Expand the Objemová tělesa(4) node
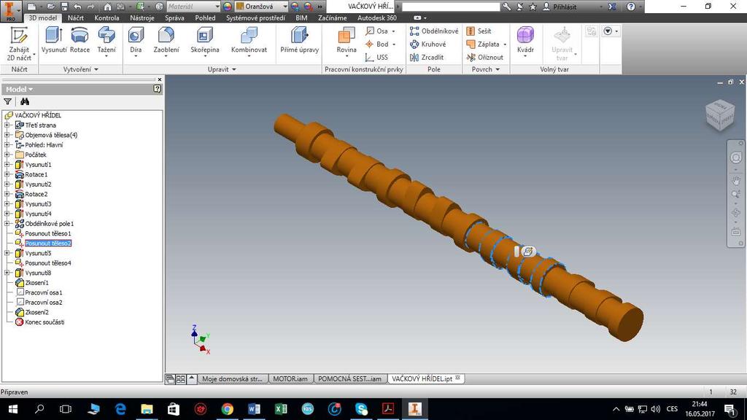The width and height of the screenshot is (747, 420). [x=7, y=135]
